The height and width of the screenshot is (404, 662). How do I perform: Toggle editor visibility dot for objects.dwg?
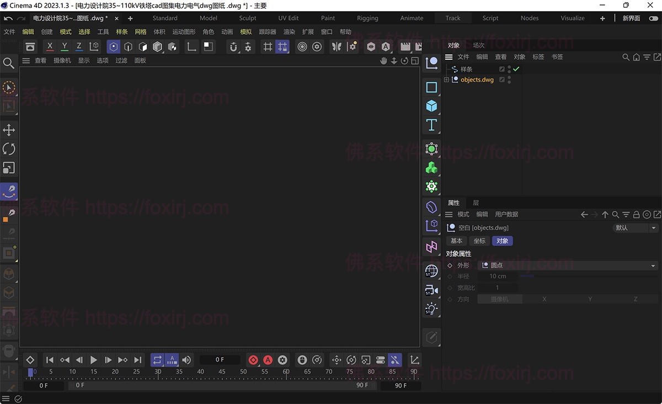[509, 77]
